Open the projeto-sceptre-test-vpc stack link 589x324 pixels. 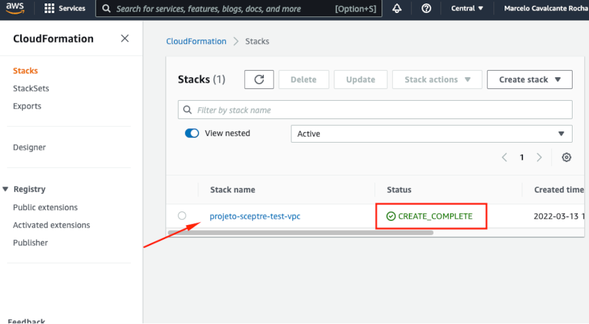(255, 216)
